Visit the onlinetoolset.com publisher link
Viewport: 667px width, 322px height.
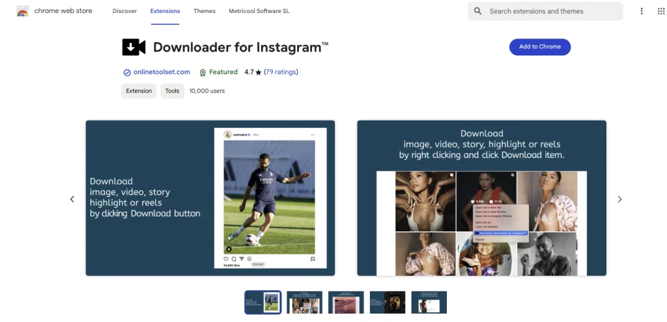point(162,72)
